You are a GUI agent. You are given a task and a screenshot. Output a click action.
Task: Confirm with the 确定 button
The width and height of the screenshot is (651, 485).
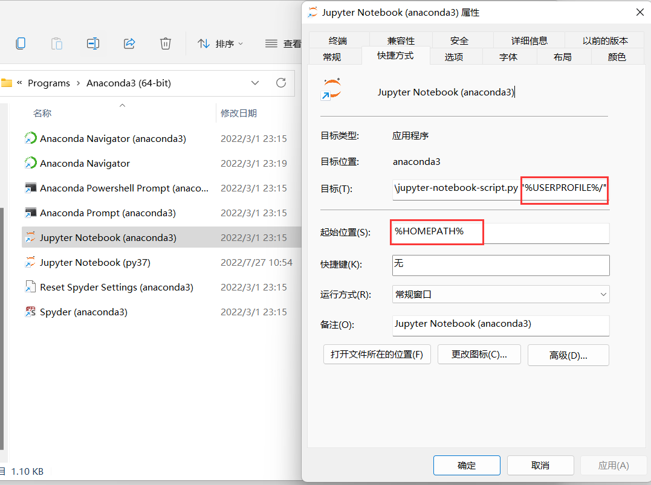pyautogui.click(x=467, y=466)
